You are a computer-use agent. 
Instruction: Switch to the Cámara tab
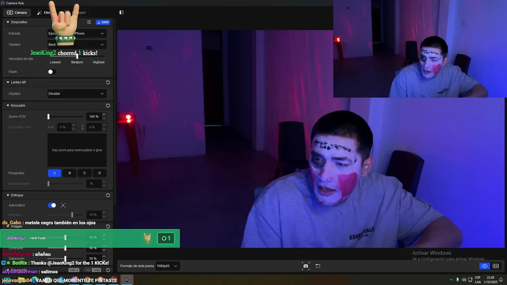pos(17,13)
